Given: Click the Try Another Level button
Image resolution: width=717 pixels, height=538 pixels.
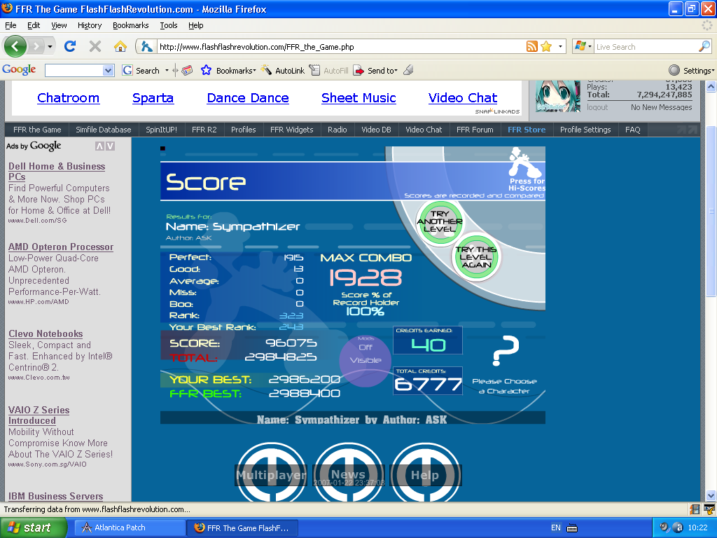Looking at the screenshot, I should click(440, 221).
